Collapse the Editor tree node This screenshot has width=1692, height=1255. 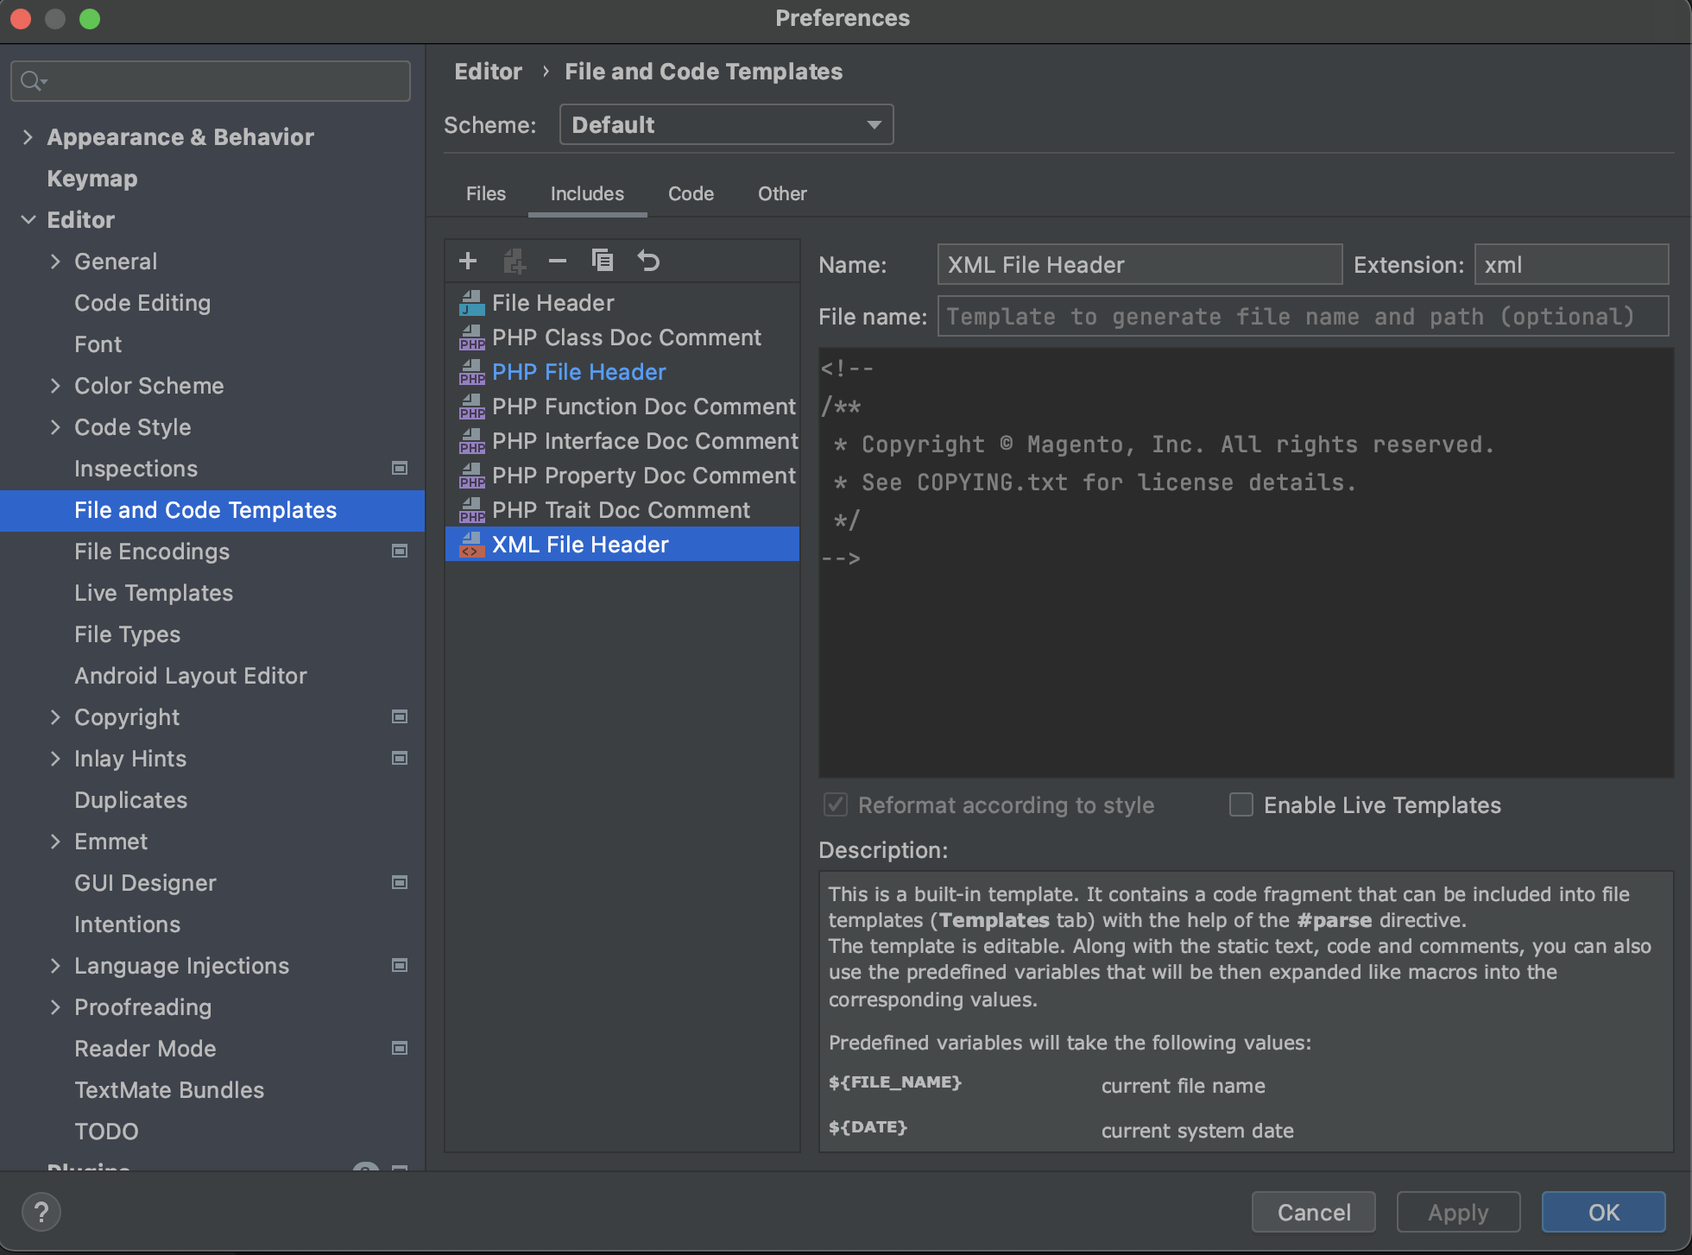pos(28,220)
